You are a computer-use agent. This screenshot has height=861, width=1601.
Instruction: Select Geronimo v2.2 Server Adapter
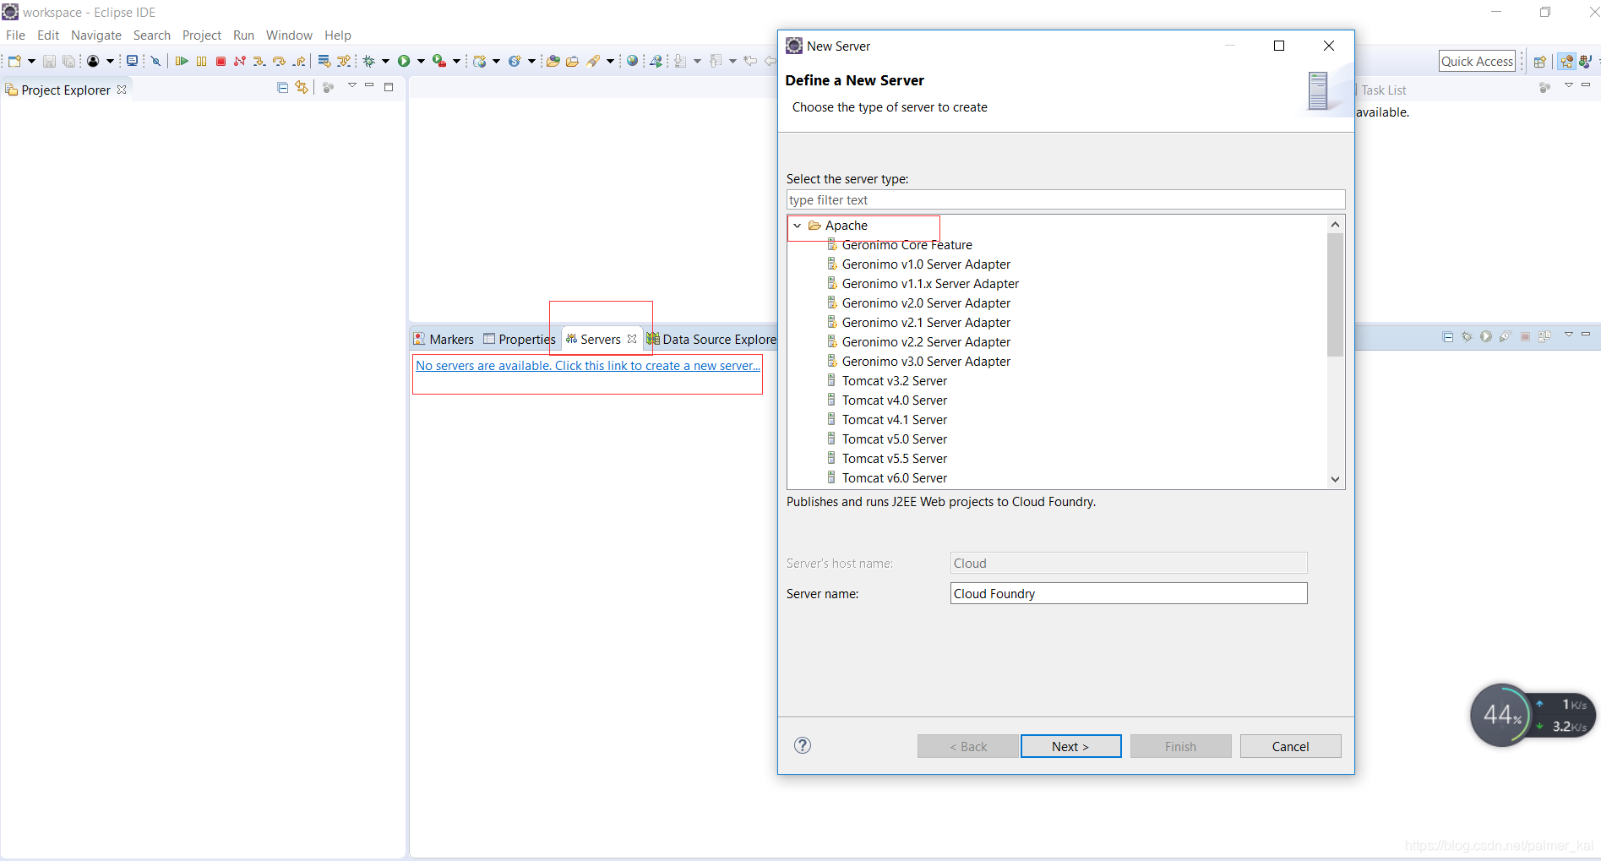(926, 342)
